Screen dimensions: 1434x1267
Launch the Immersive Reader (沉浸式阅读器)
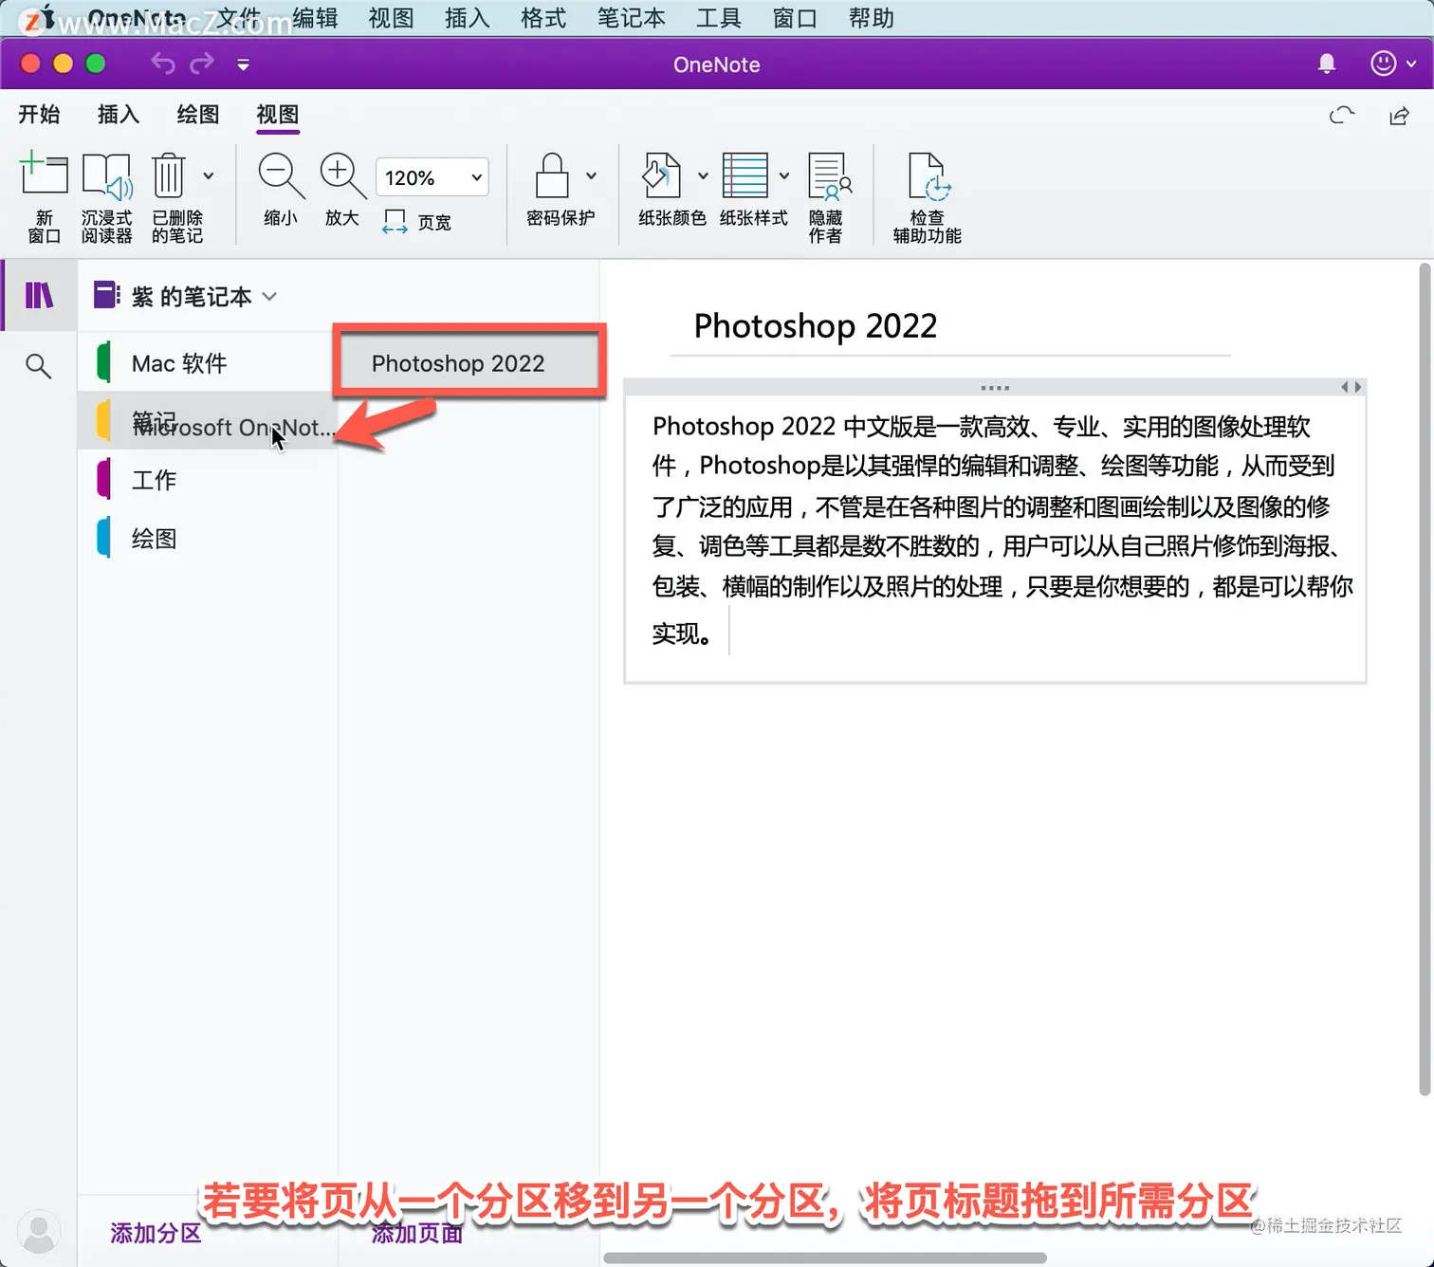pos(106,196)
